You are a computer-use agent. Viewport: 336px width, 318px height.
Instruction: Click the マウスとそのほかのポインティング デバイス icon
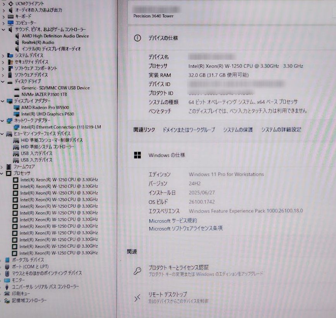click(7, 273)
